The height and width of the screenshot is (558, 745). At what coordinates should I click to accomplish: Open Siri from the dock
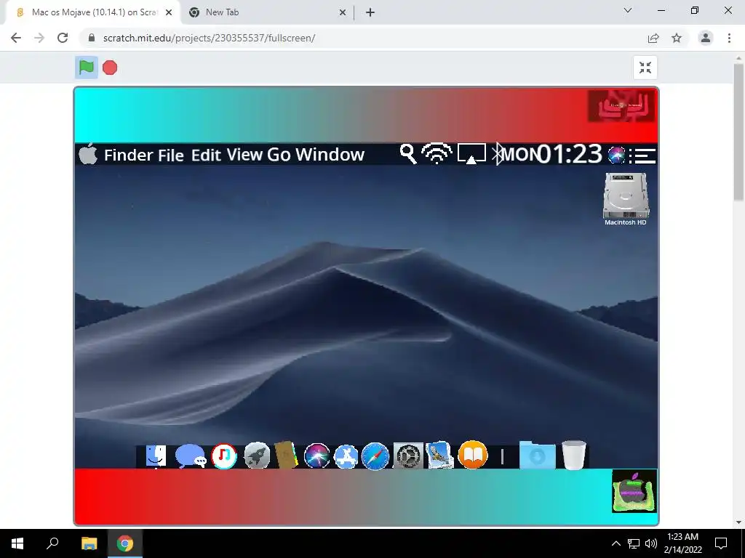317,456
